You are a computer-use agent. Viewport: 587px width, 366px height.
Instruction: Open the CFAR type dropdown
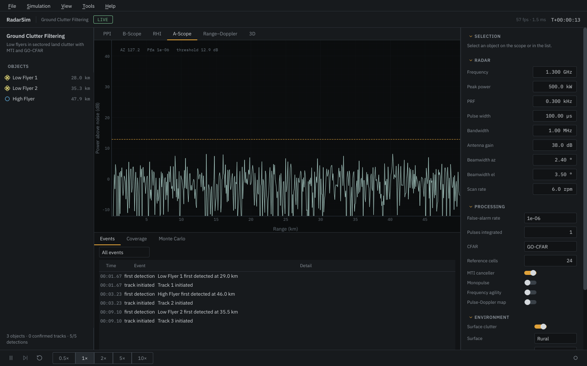click(x=550, y=247)
